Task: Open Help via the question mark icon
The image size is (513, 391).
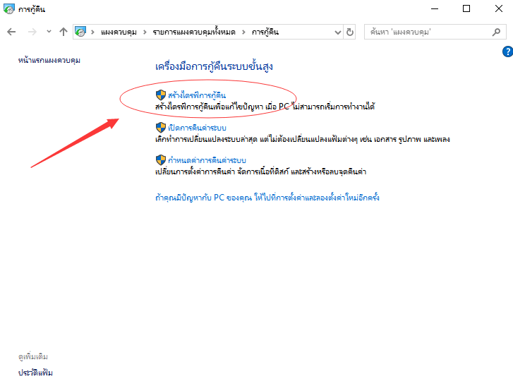Action: (507, 52)
